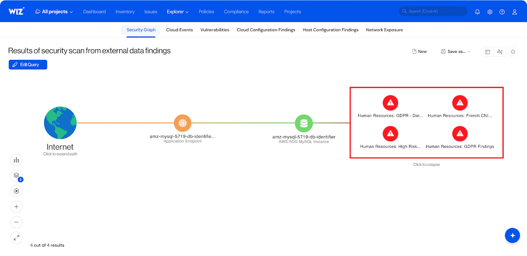Open the AI assistant sparkle button
This screenshot has width=527, height=256.
(512, 235)
